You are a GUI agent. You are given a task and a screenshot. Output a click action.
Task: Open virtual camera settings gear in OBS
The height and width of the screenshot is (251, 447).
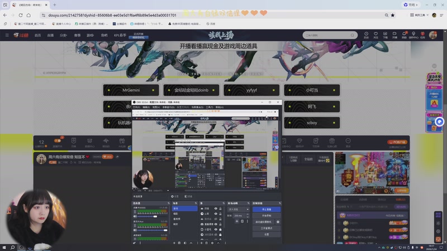[x=278, y=222]
